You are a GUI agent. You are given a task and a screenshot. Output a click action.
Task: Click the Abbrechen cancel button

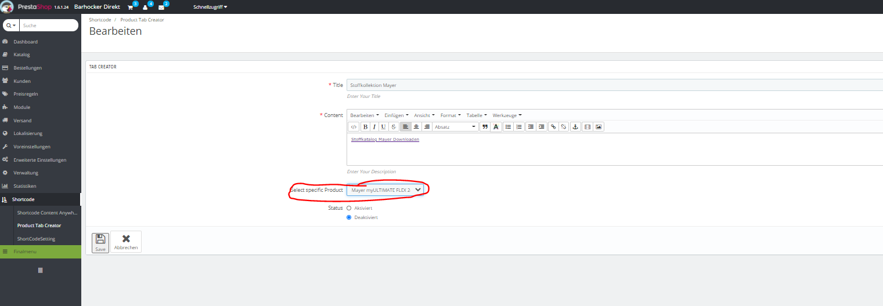click(x=126, y=242)
